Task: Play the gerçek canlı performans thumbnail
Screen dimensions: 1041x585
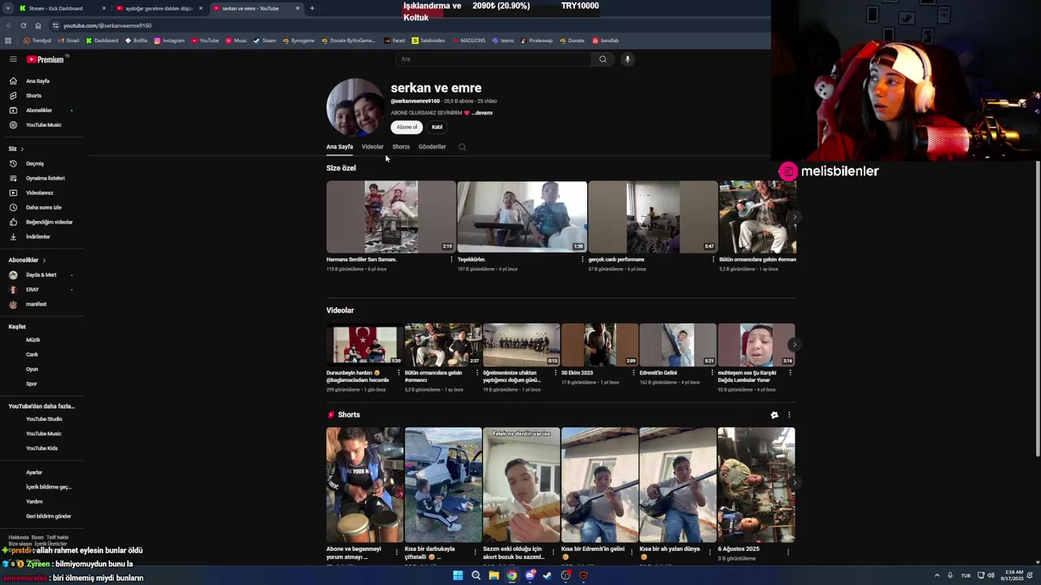Action: tap(652, 216)
